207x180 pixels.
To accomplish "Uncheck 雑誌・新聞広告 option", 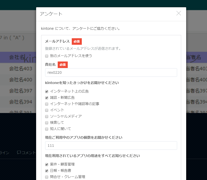I will pyautogui.click(x=47, y=98).
